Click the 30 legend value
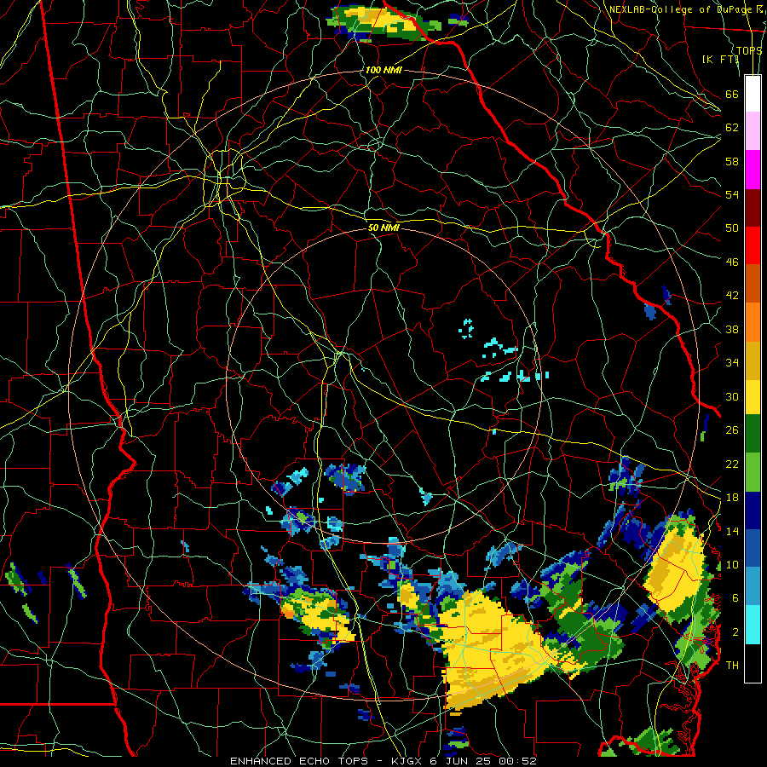This screenshot has height=767, width=767. (732, 396)
